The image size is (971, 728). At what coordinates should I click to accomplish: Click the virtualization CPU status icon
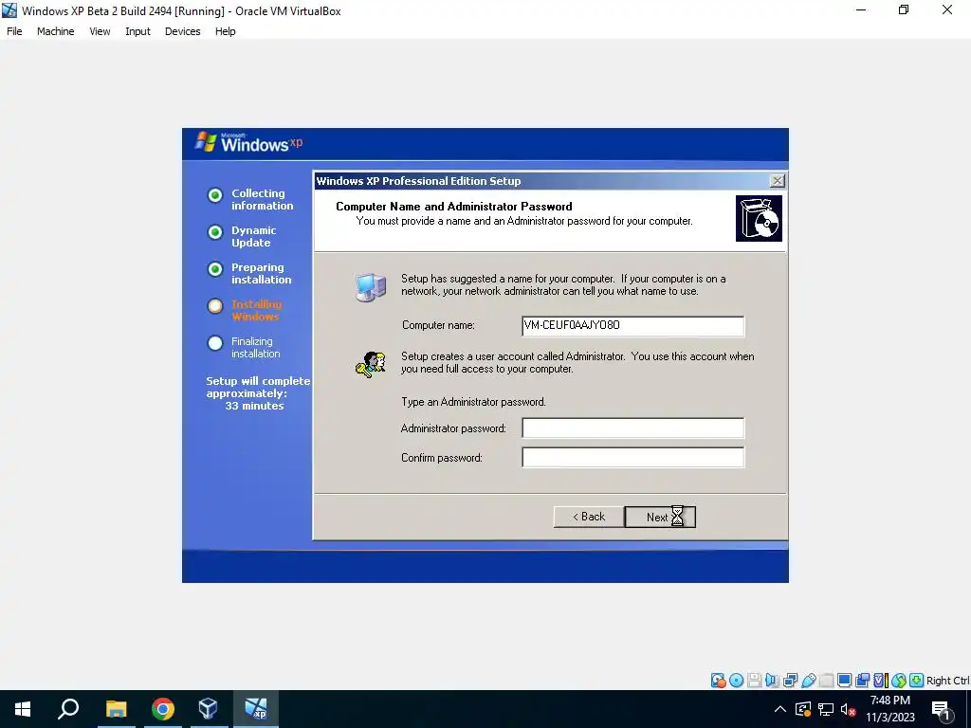pyautogui.click(x=880, y=681)
